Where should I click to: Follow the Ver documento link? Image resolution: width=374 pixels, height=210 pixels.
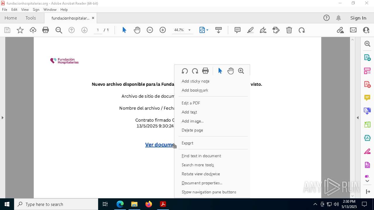160,145
